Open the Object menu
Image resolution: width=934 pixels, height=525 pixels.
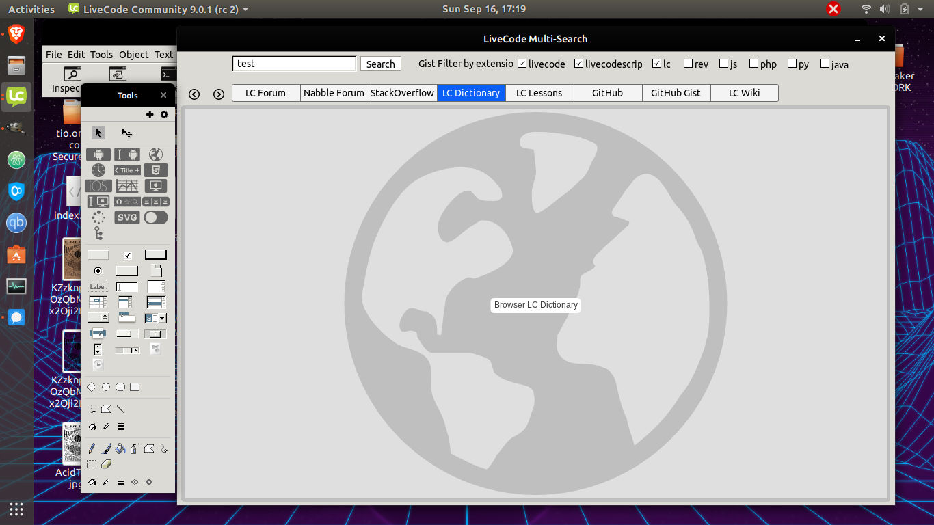pyautogui.click(x=133, y=55)
